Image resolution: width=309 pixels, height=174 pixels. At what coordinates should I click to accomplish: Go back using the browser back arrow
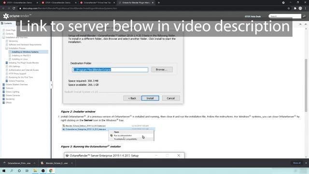(x=3, y=8)
